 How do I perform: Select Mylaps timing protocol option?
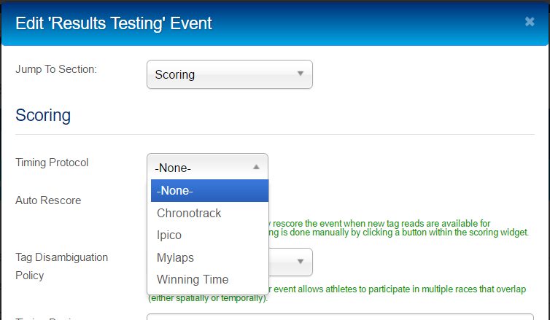(x=209, y=257)
